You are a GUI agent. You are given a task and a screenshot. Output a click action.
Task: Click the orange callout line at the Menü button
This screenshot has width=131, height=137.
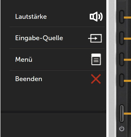click(127, 60)
